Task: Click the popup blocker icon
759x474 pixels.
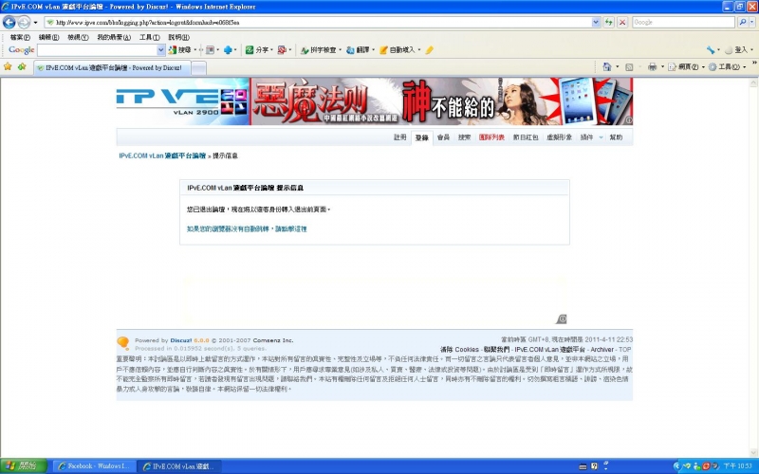Action: 282,50
